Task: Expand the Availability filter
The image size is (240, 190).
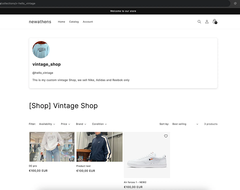Action: pyautogui.click(x=47, y=124)
